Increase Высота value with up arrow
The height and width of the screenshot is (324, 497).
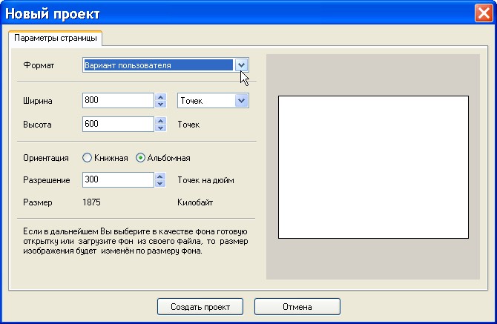click(x=161, y=121)
